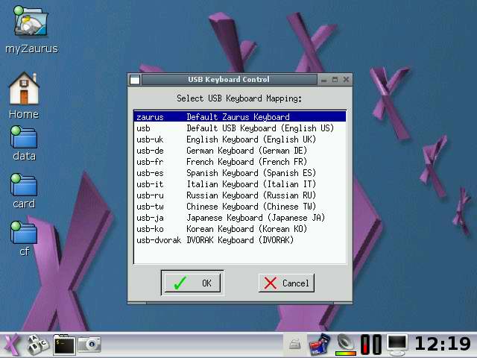Open the window menu of USB Keyboard Control
Image resolution: width=477 pixels, height=358 pixels.
point(134,80)
